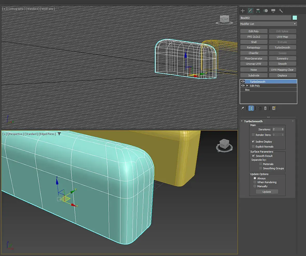Open the Modifier List dropdown
This screenshot has height=256, width=306.
pos(268,24)
